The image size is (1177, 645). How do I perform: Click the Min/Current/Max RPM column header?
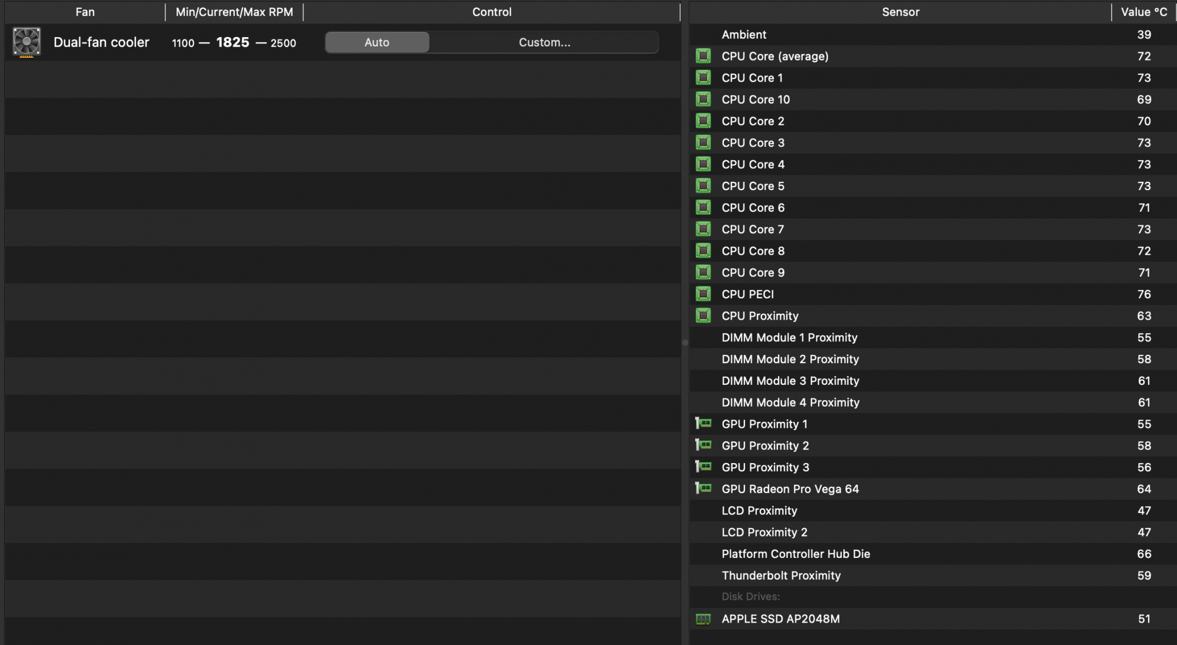click(x=234, y=12)
